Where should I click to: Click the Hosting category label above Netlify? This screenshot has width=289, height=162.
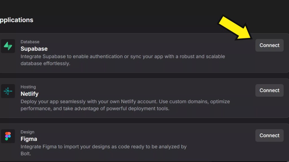click(x=28, y=87)
